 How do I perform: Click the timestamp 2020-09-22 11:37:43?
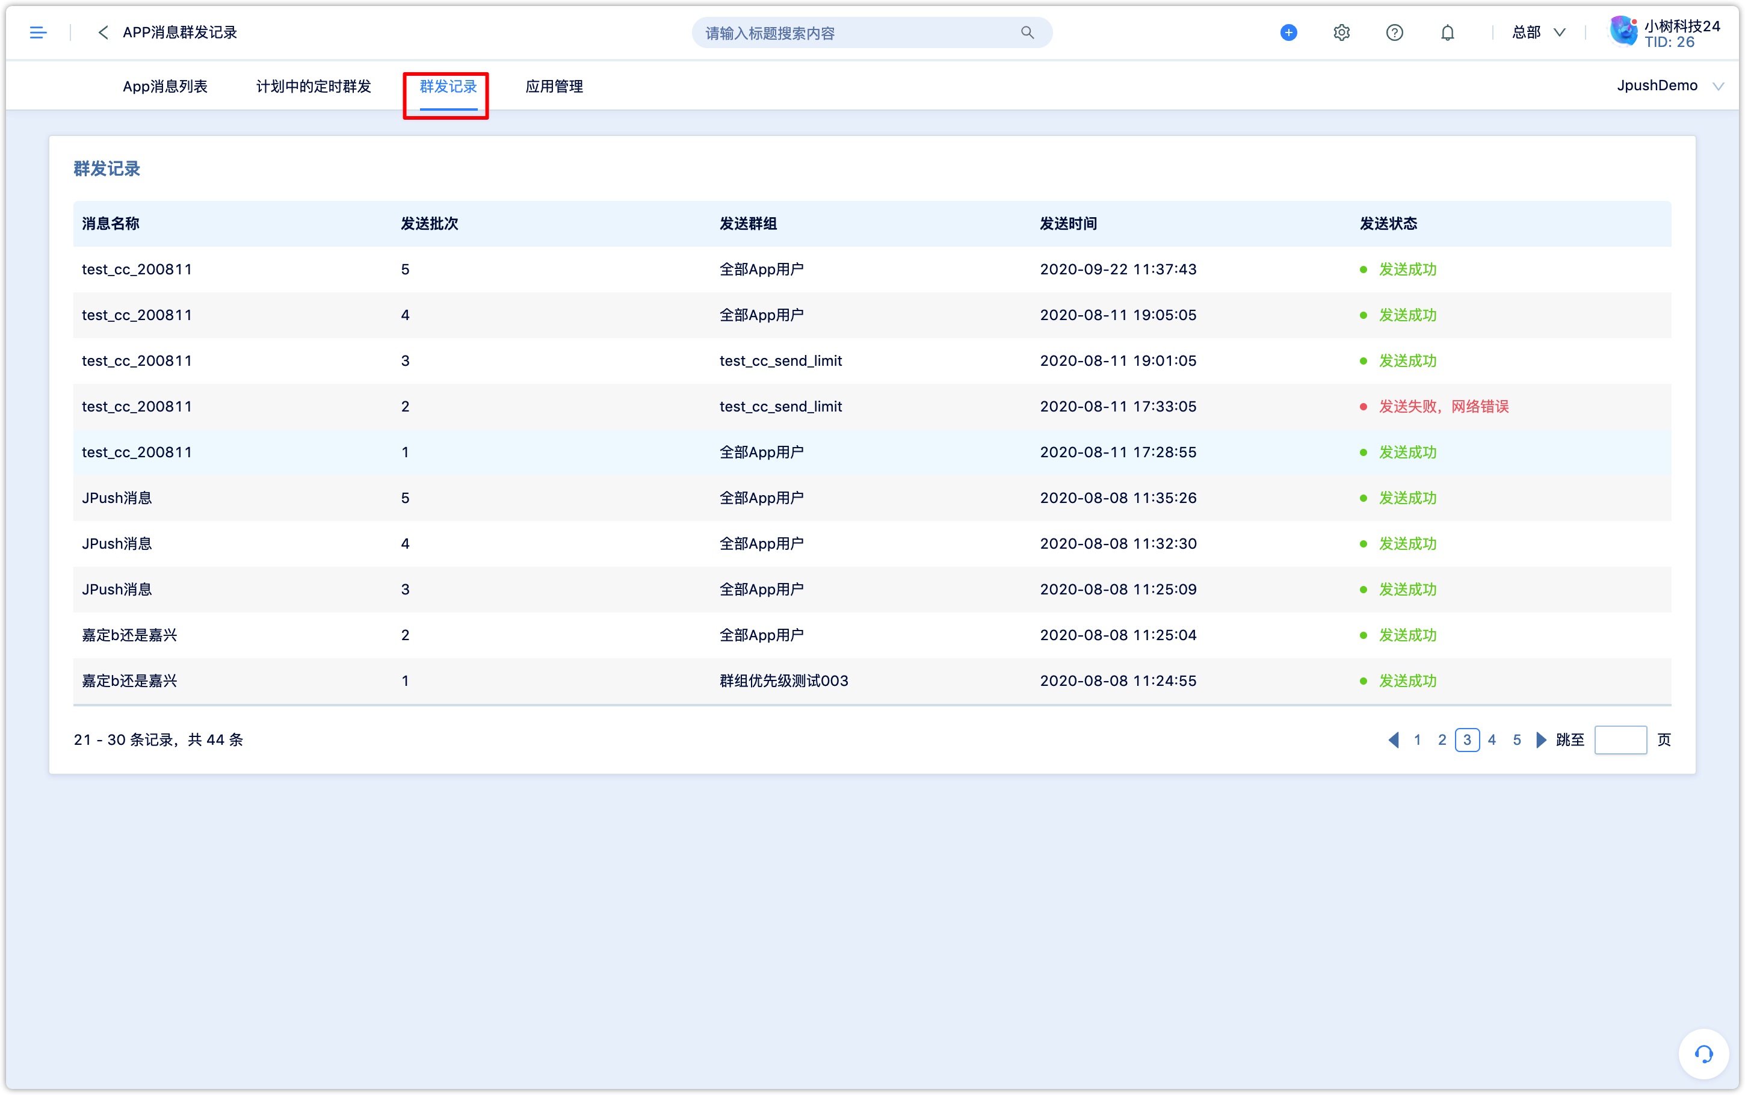(1118, 270)
